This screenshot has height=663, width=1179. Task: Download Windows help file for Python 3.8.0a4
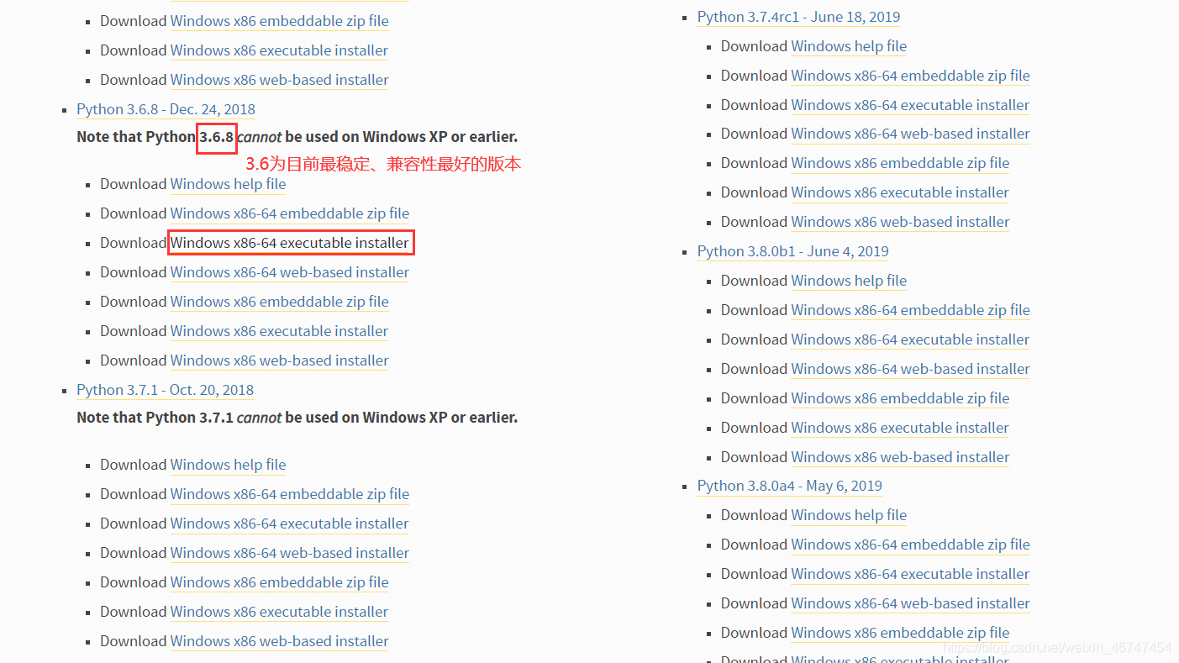click(849, 515)
